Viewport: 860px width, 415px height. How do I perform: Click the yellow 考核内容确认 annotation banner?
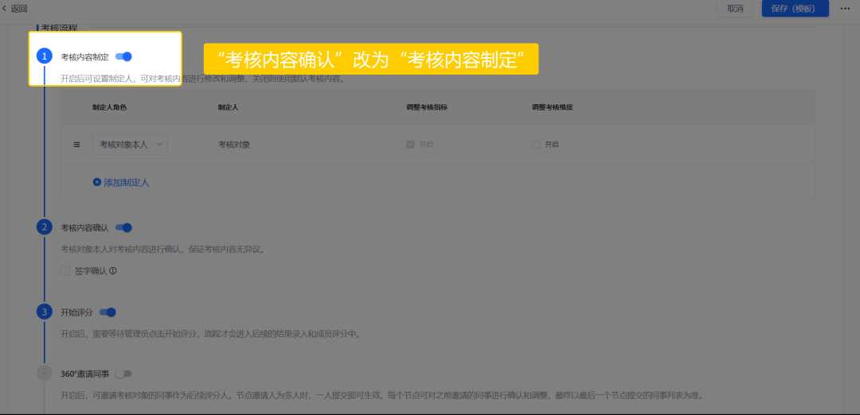point(370,59)
